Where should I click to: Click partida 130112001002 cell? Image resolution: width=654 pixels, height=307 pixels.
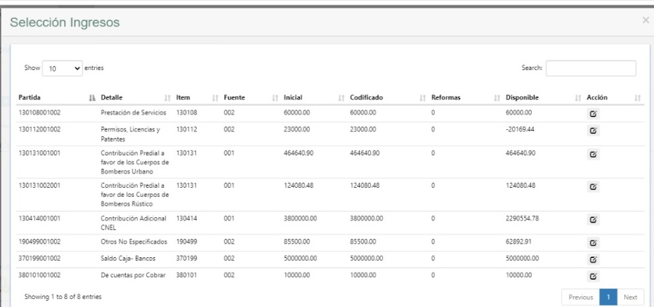40,129
